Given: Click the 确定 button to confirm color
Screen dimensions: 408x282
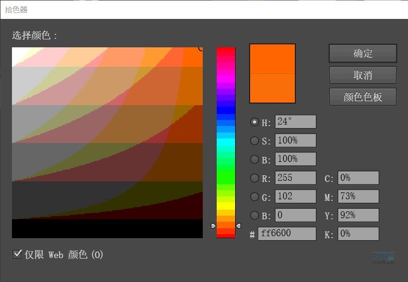Looking at the screenshot, I should 363,53.
